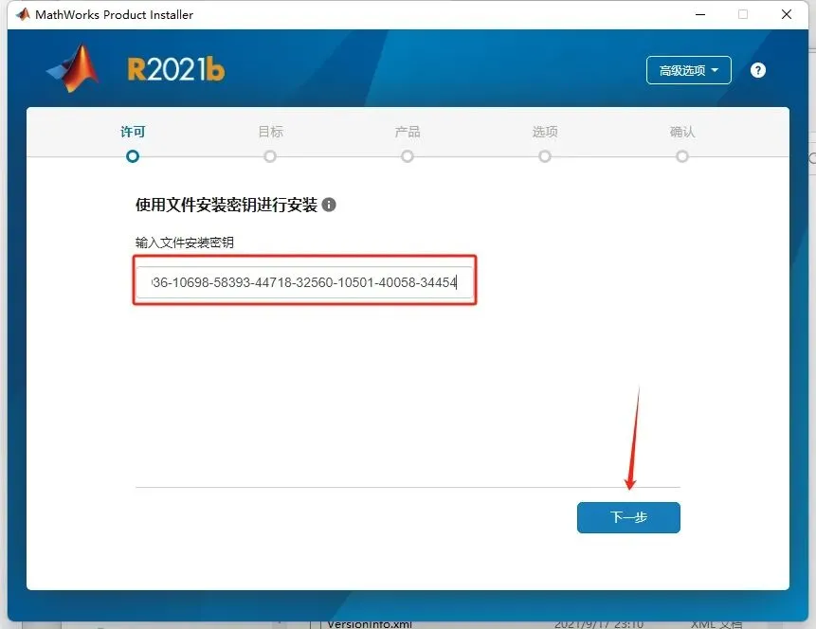Click the 产品 step circle marker
The width and height of the screenshot is (816, 629).
[x=408, y=156]
